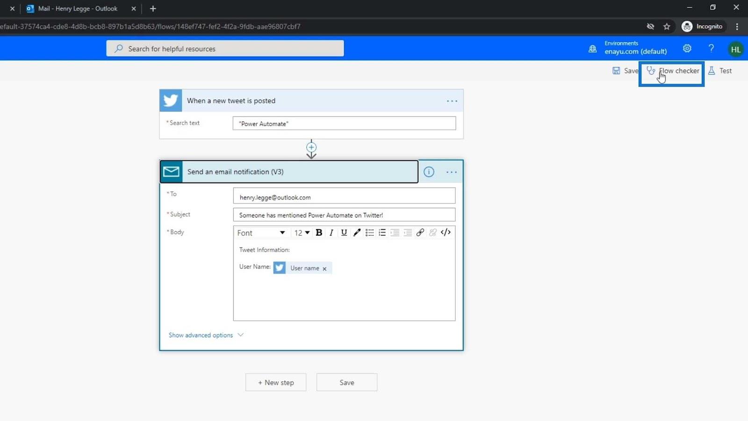Open the Flow checker
Image resolution: width=748 pixels, height=421 pixels.
click(x=672, y=71)
